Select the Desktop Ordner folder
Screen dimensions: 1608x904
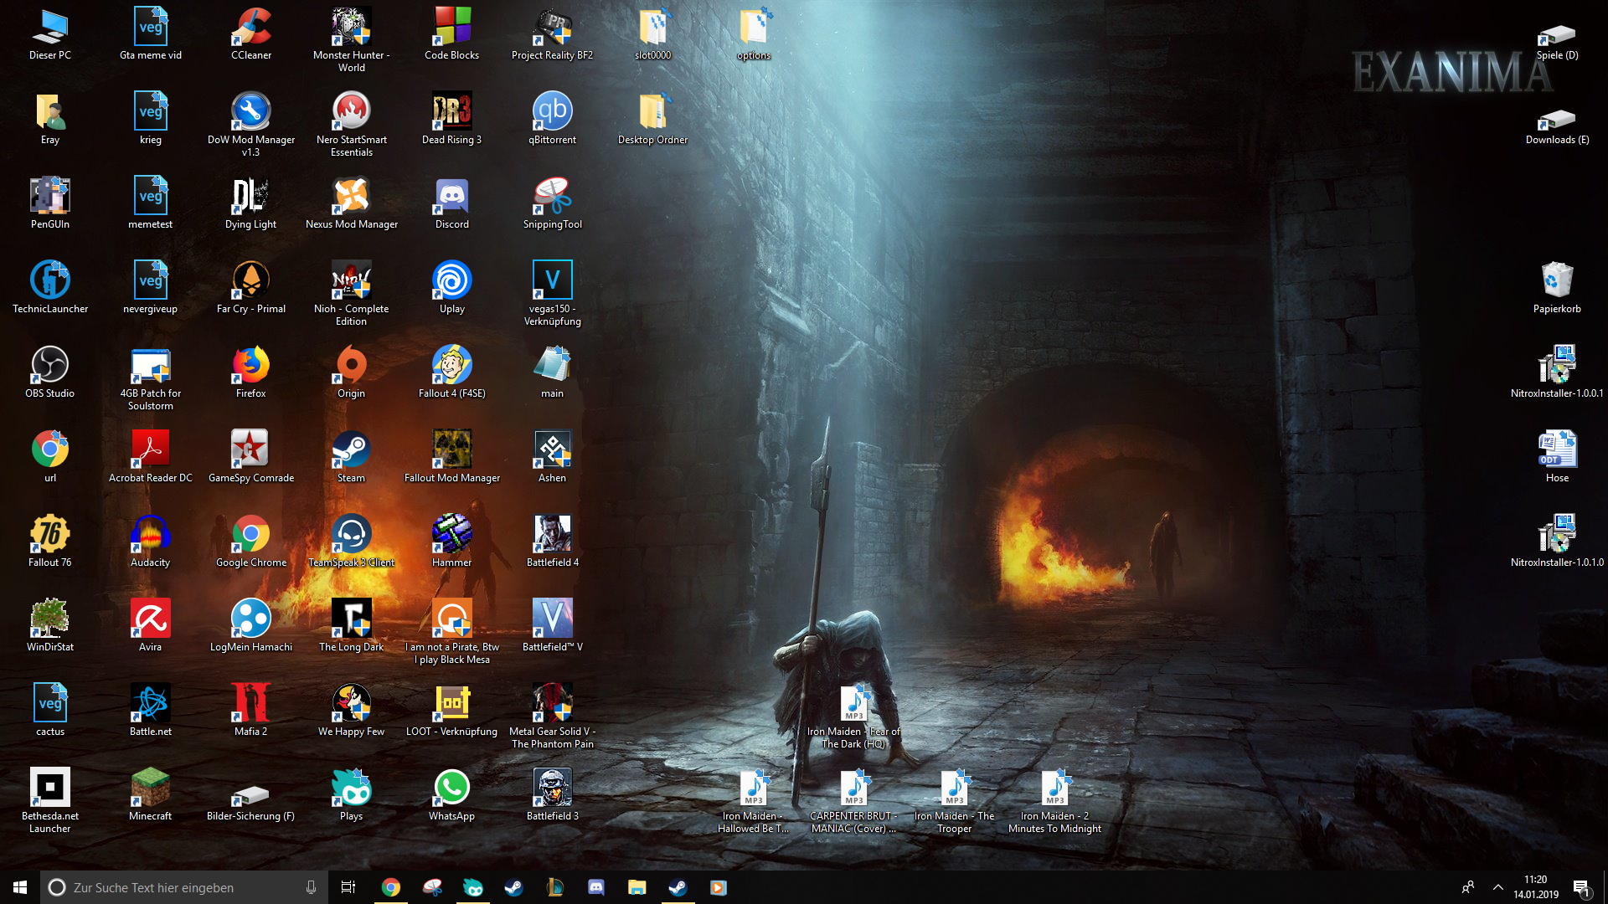pyautogui.click(x=653, y=119)
